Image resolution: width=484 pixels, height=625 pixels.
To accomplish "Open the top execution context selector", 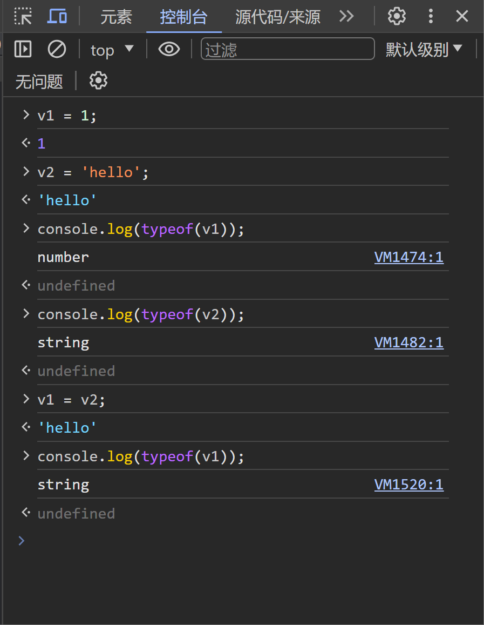I will [x=112, y=49].
